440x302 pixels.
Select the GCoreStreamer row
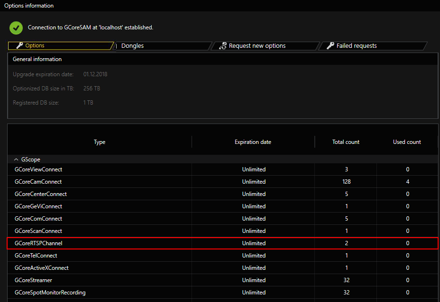(x=222, y=280)
